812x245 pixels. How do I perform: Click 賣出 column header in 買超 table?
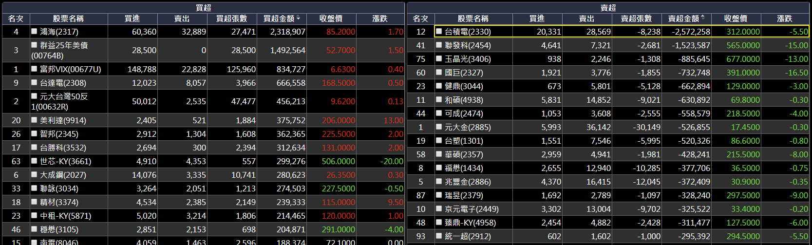pyautogui.click(x=182, y=19)
